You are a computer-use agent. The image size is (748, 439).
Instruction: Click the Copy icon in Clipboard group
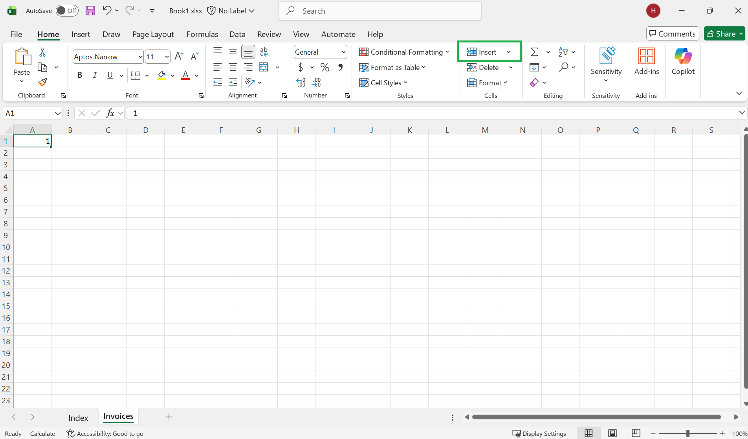click(x=42, y=67)
